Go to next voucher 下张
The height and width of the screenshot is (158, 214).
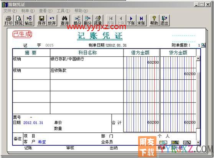click(131, 20)
